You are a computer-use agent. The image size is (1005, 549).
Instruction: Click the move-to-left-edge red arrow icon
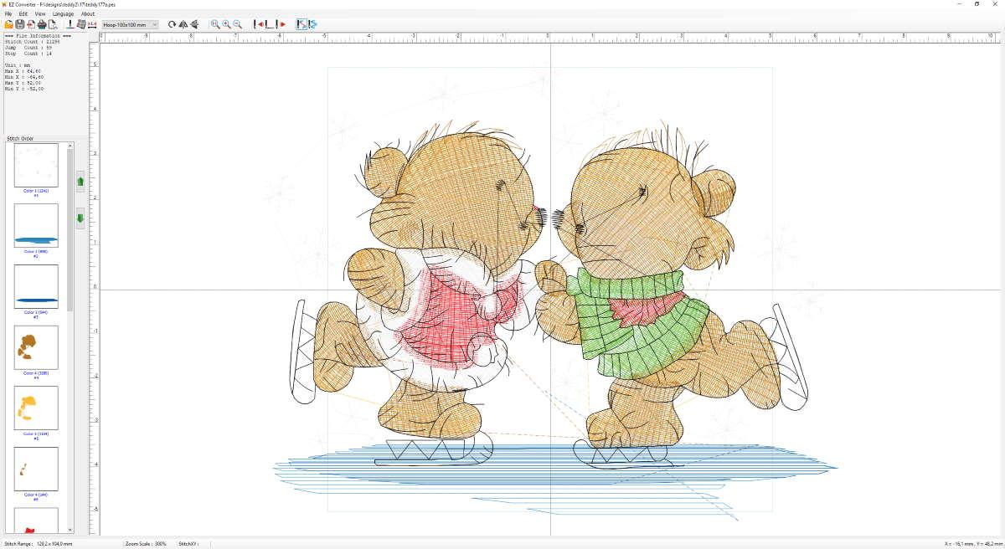pyautogui.click(x=259, y=24)
